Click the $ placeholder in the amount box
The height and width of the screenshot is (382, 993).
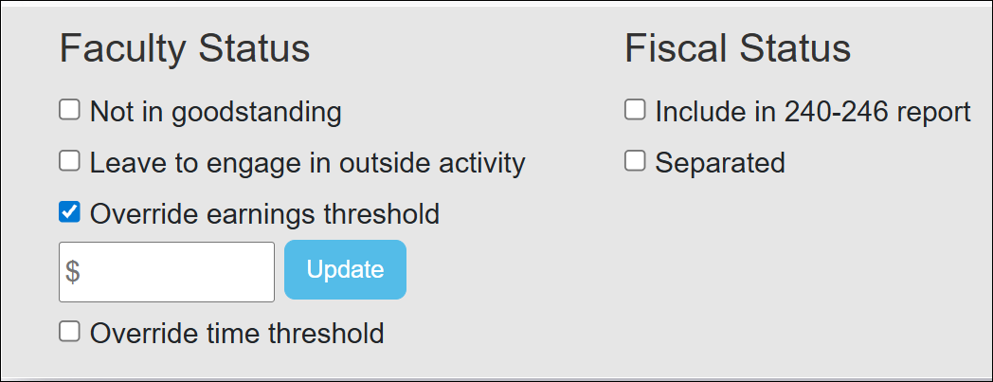[73, 272]
